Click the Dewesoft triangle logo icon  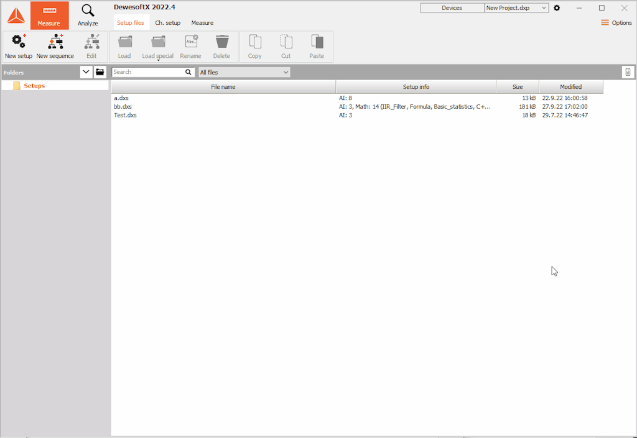click(16, 16)
